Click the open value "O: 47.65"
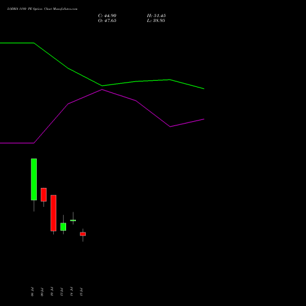Image resolution: width=306 pixels, height=306 pixels. click(x=107, y=21)
